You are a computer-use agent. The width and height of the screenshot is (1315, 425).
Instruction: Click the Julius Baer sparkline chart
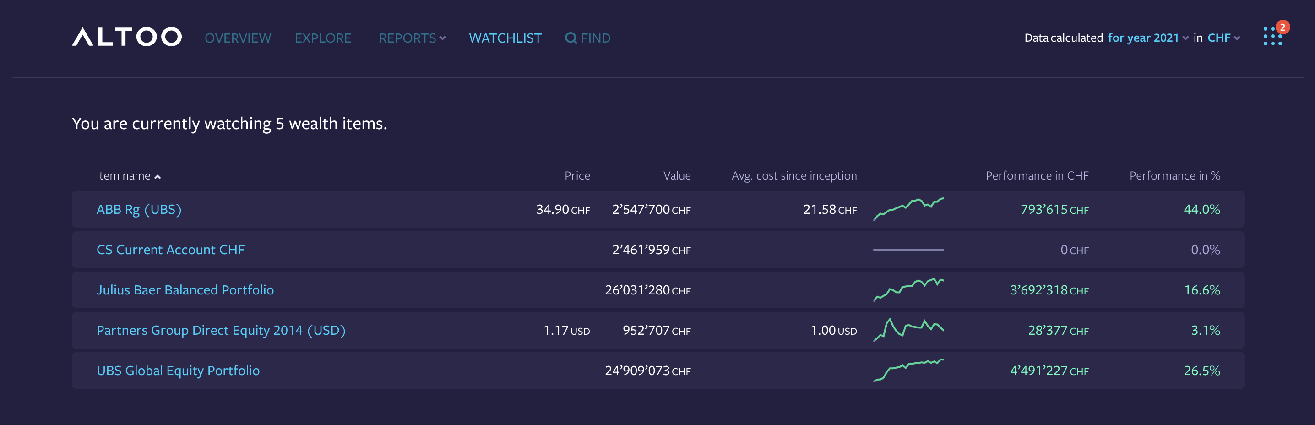(907, 289)
